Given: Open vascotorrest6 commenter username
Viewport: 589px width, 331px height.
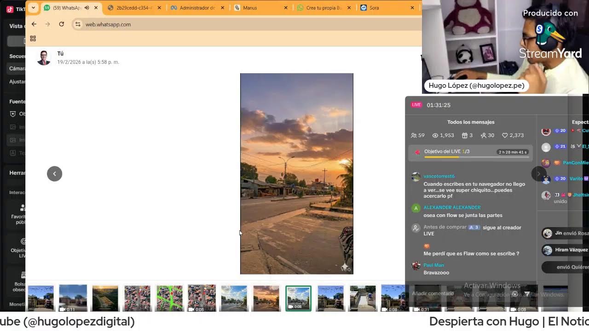Looking at the screenshot, I should click(x=439, y=176).
